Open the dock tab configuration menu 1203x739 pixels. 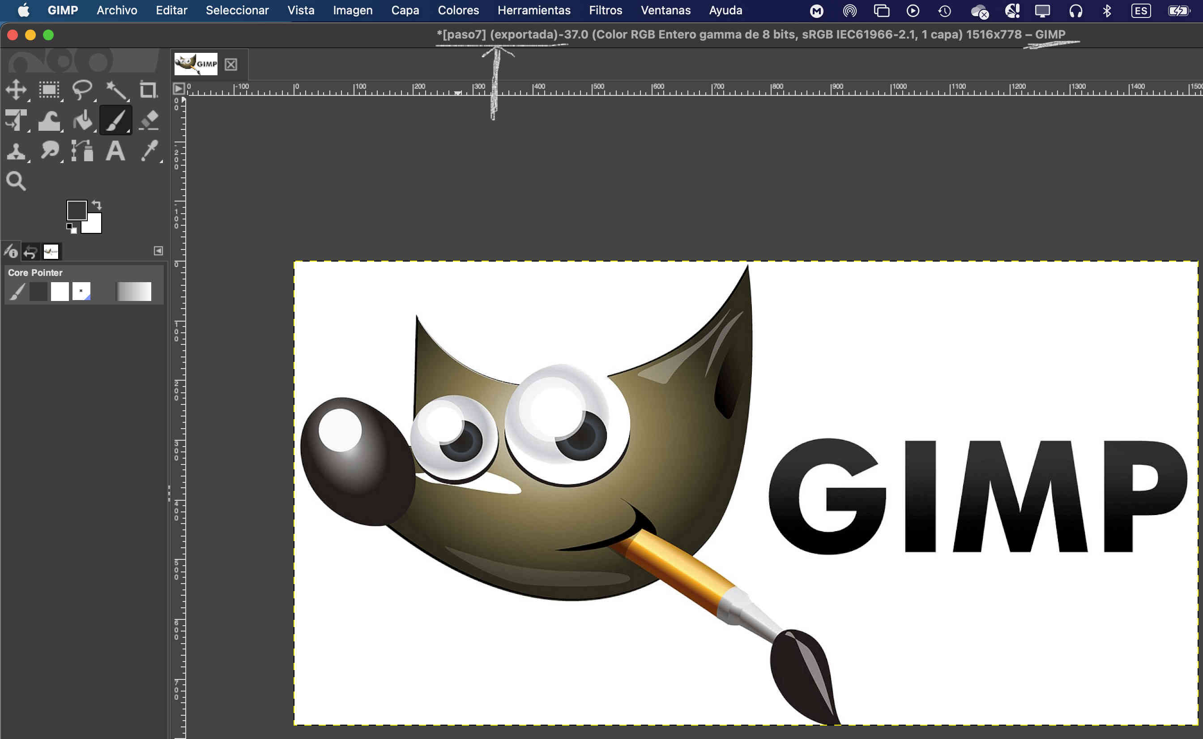[158, 251]
